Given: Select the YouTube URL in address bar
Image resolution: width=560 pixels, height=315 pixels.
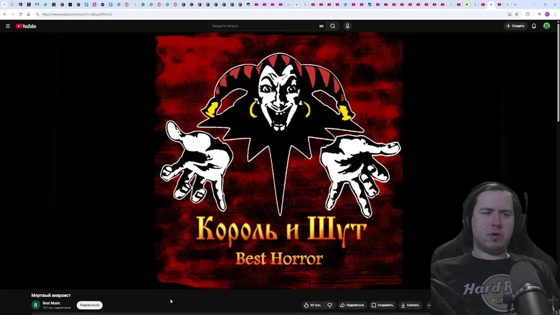Looking at the screenshot, I should click(x=77, y=14).
